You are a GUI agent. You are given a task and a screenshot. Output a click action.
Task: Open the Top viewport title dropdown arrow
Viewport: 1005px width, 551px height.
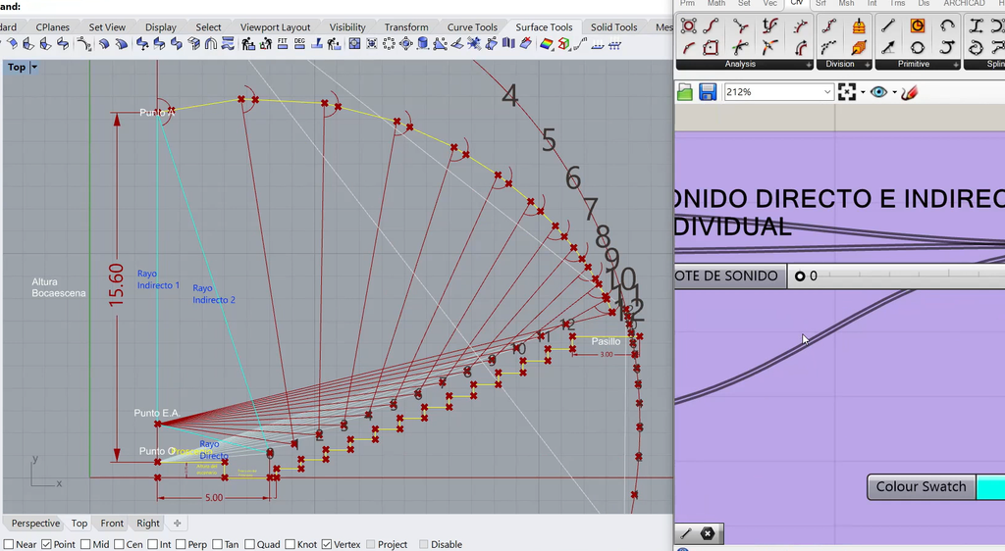point(34,68)
